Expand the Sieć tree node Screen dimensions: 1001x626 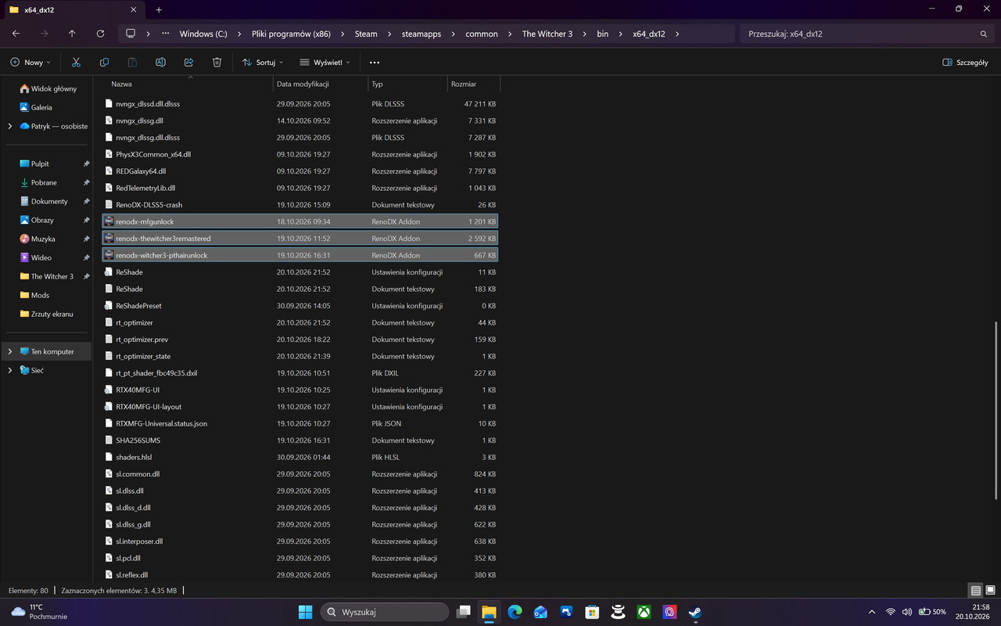(10, 370)
